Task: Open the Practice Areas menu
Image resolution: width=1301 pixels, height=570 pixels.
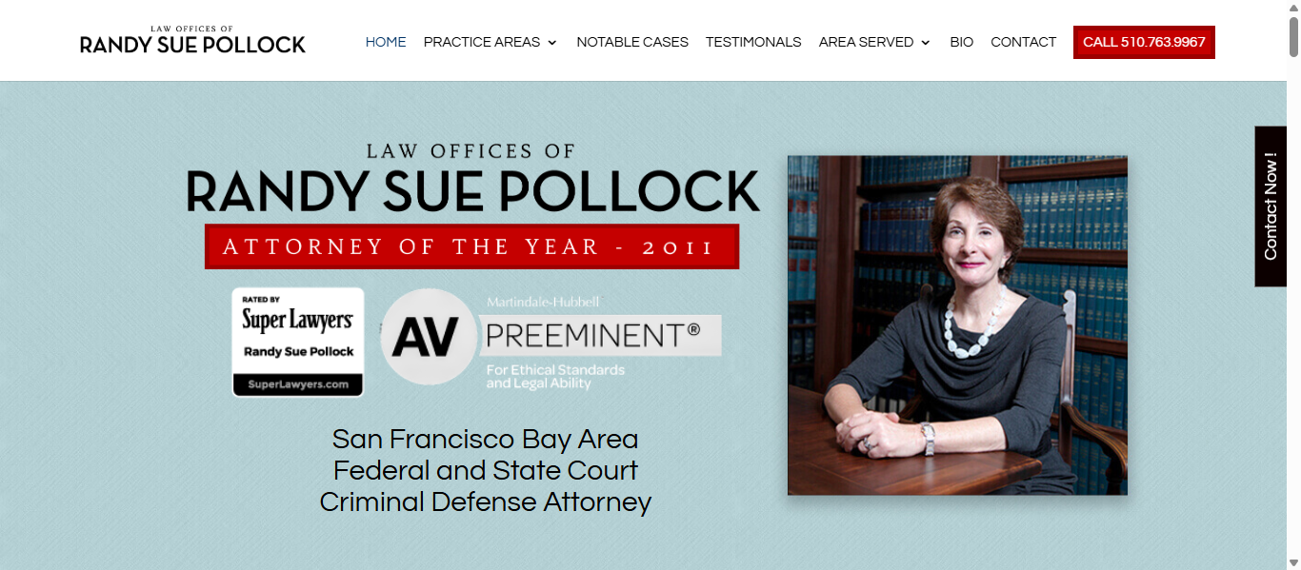Action: click(x=481, y=42)
